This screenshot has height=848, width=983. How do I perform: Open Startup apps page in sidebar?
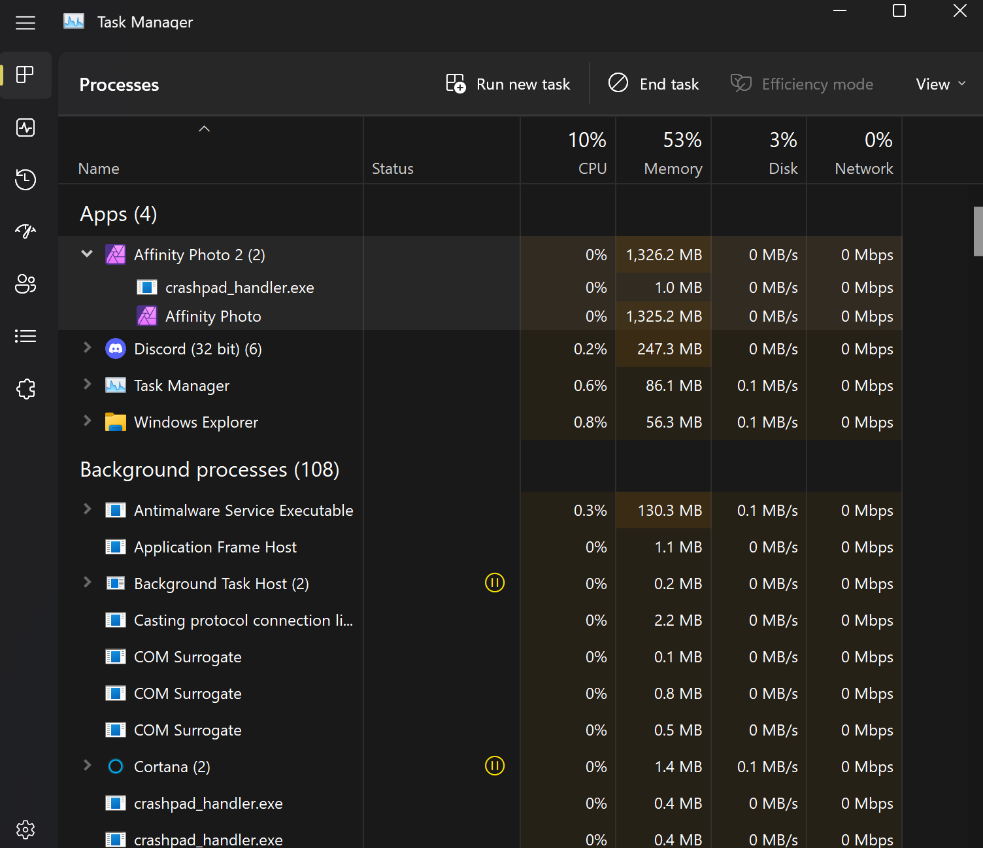(25, 231)
